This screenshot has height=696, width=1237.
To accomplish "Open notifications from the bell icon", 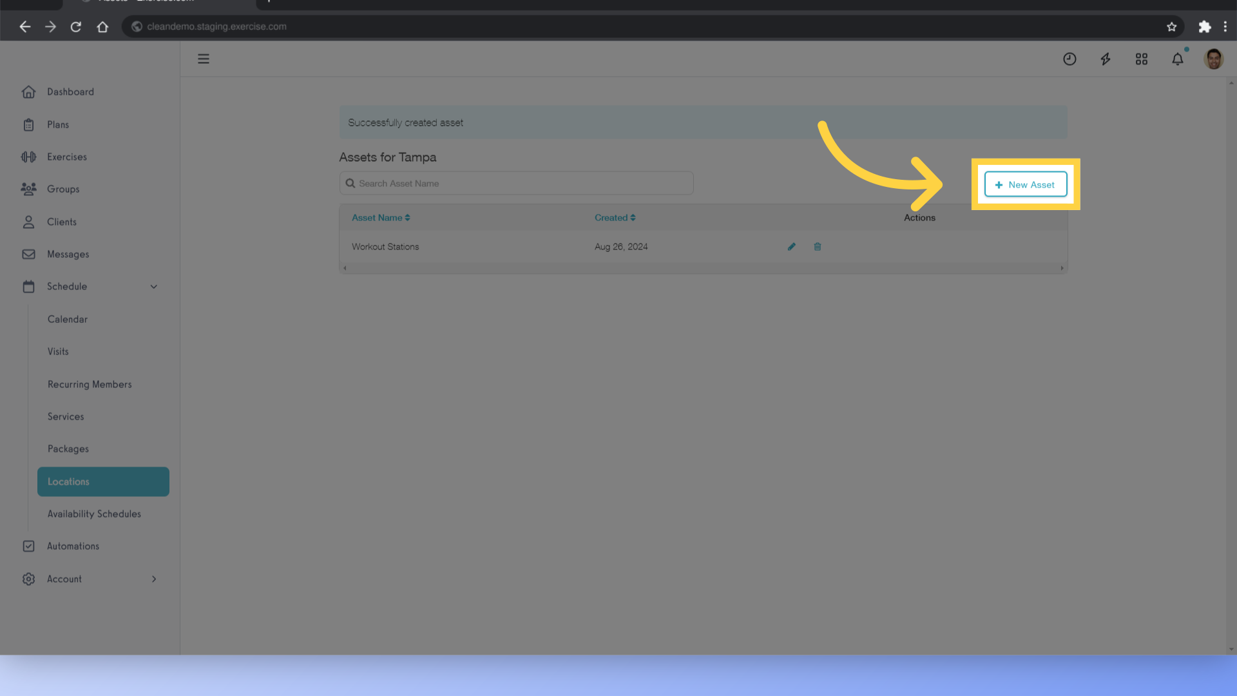I will click(1178, 59).
